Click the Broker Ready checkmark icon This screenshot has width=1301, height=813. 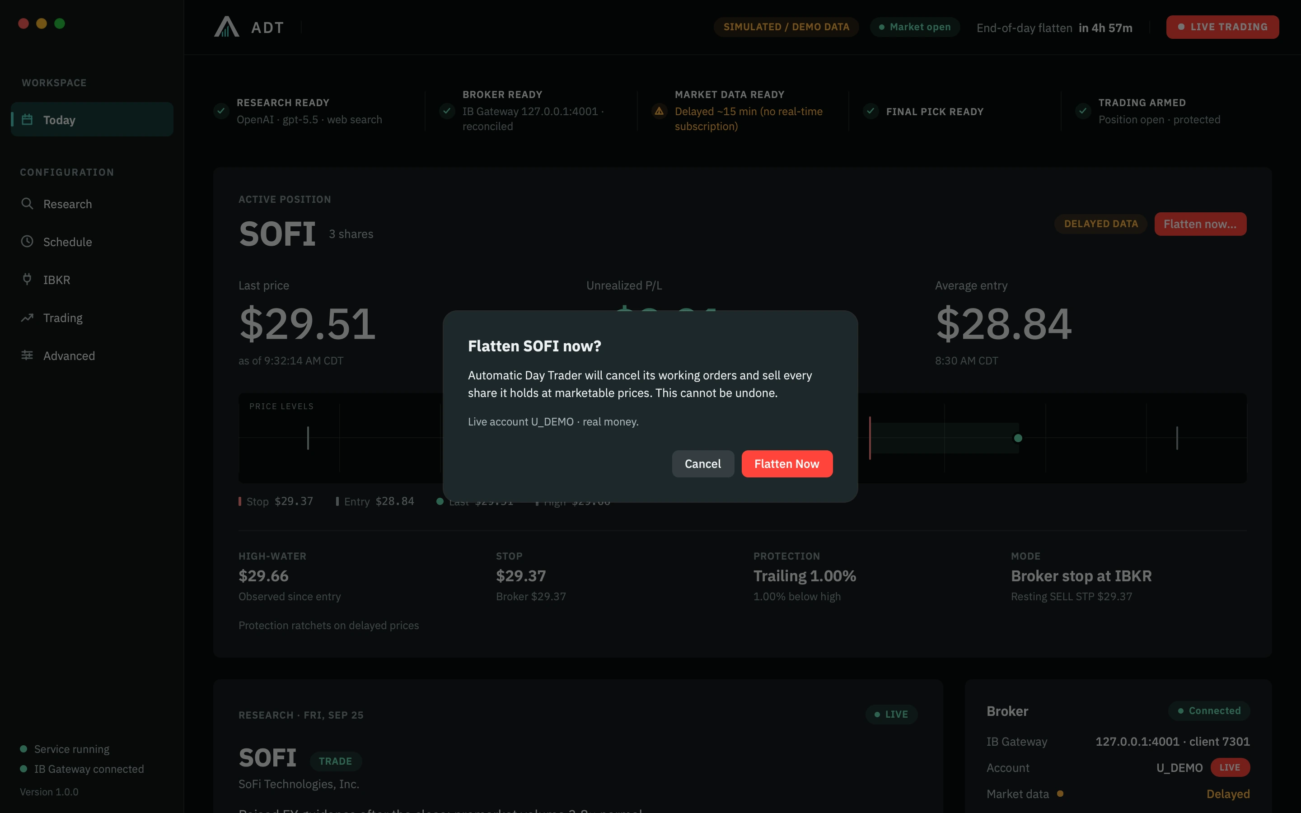pos(447,111)
